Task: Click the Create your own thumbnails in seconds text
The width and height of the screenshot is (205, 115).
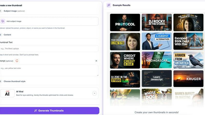Action: 157,112
